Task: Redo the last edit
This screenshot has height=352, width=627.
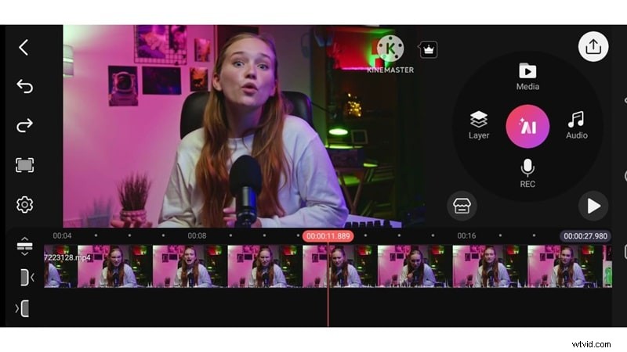Action: tap(24, 125)
